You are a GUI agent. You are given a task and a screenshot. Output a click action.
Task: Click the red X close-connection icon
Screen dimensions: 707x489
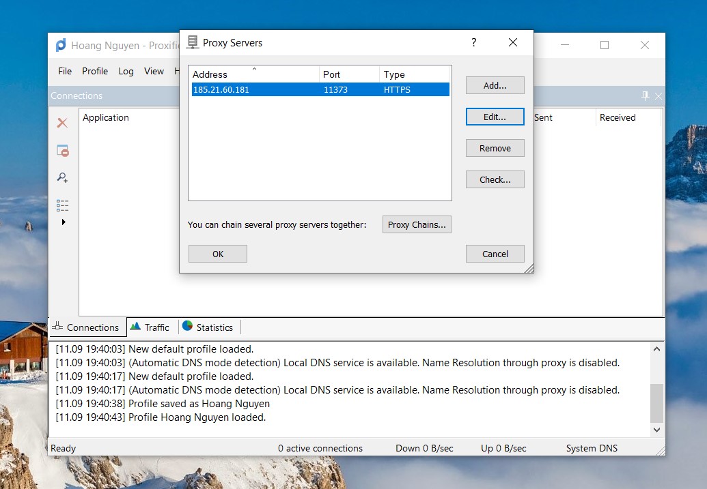pyautogui.click(x=62, y=123)
